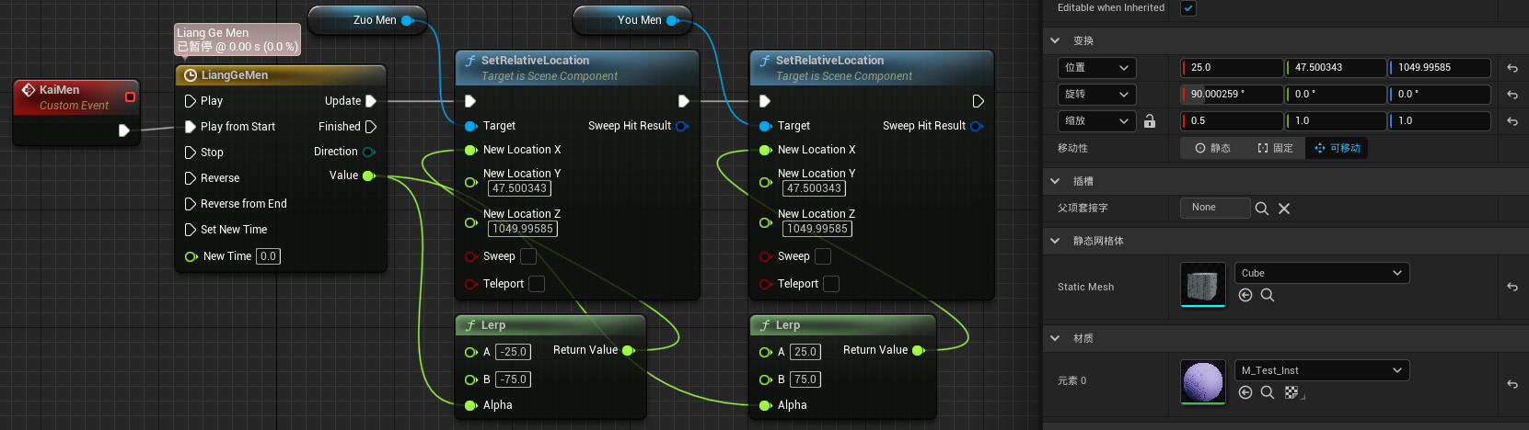Open the 位置 location type dropdown
The width and height of the screenshot is (1529, 430).
[1097, 68]
